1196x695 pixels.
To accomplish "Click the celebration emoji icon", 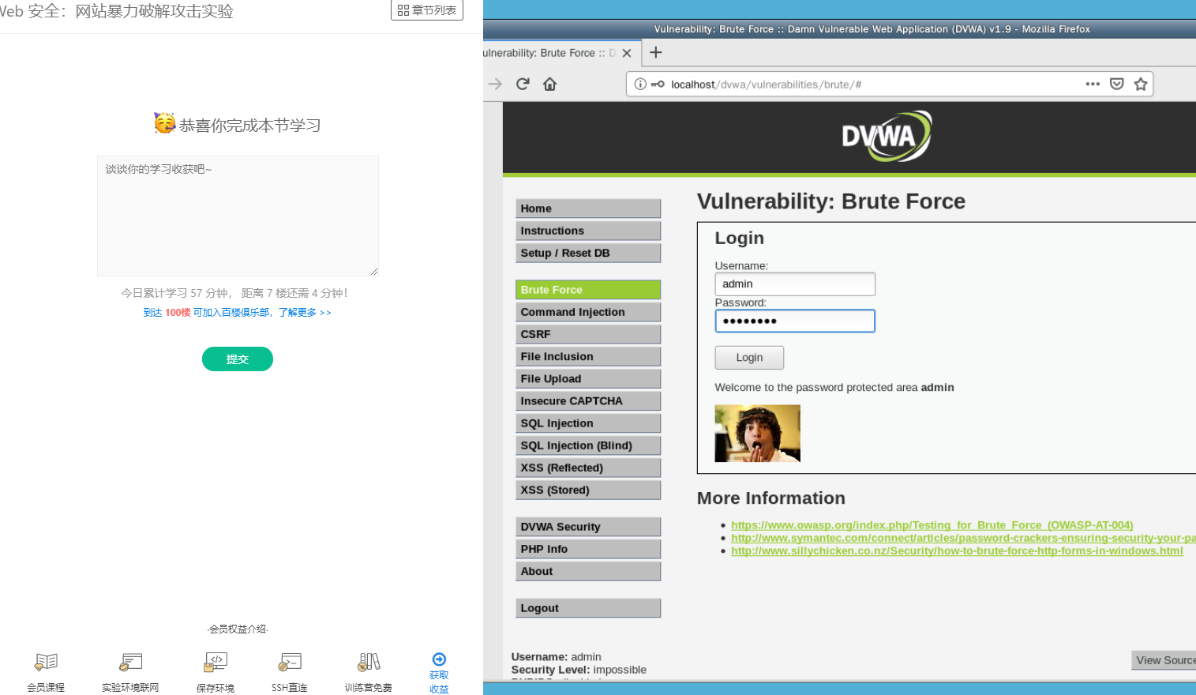I will [164, 123].
